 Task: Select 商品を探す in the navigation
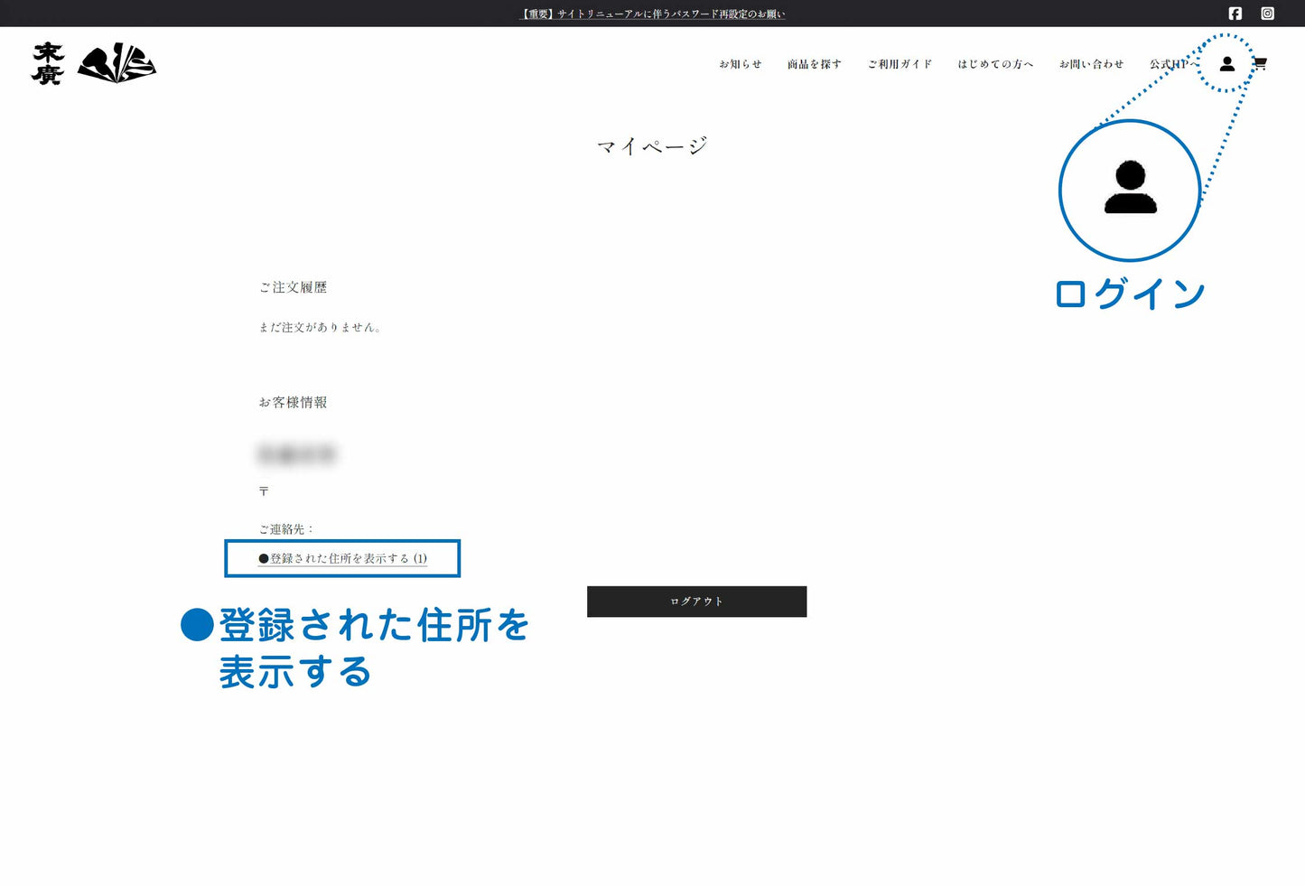point(814,64)
